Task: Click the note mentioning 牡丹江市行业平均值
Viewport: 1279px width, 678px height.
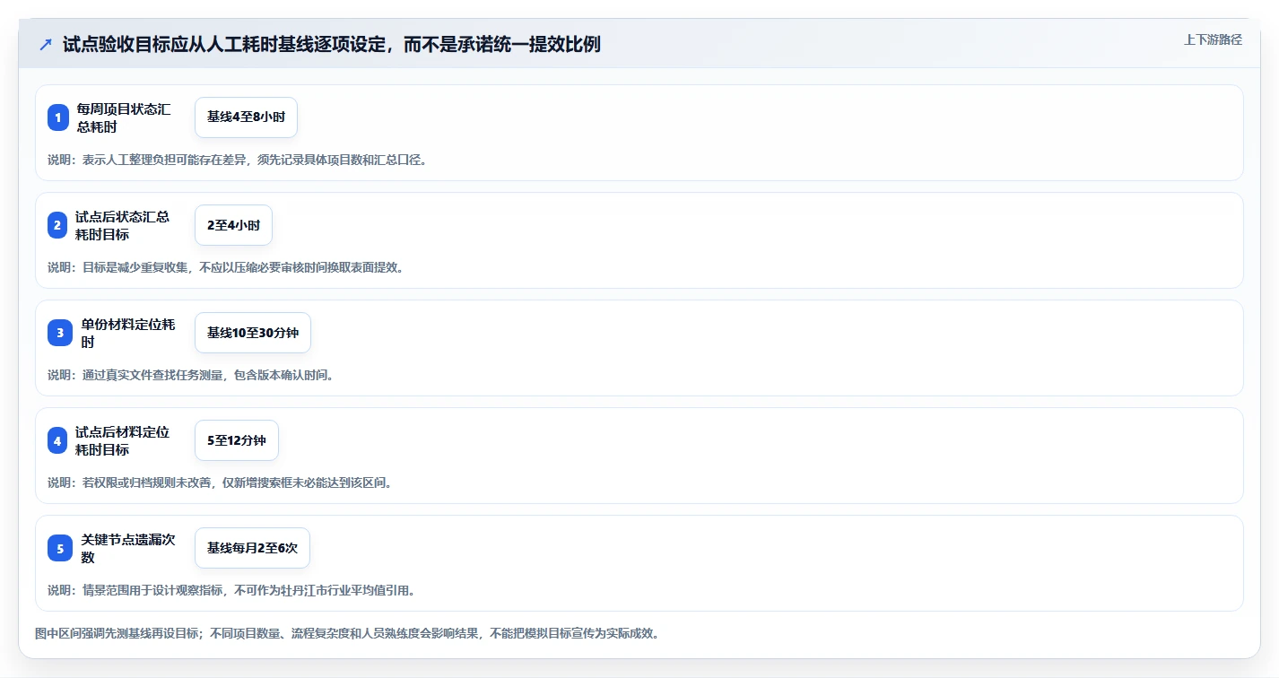Action: (231, 590)
